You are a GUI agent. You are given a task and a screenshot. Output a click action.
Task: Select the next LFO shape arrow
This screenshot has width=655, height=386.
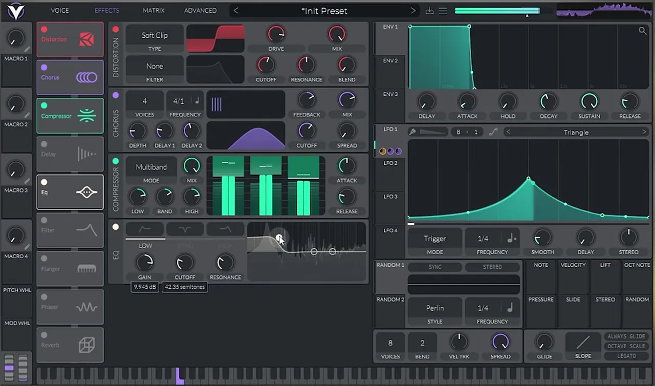coord(644,132)
